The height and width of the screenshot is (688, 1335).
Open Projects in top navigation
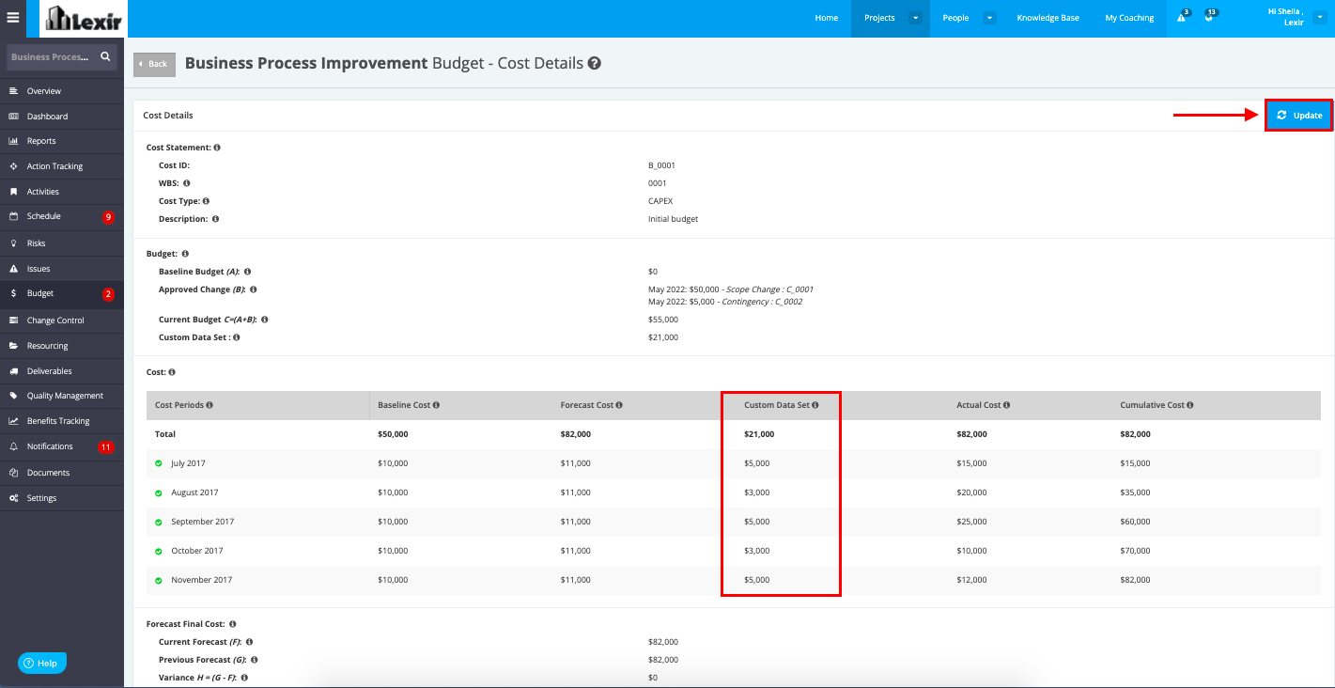click(879, 18)
